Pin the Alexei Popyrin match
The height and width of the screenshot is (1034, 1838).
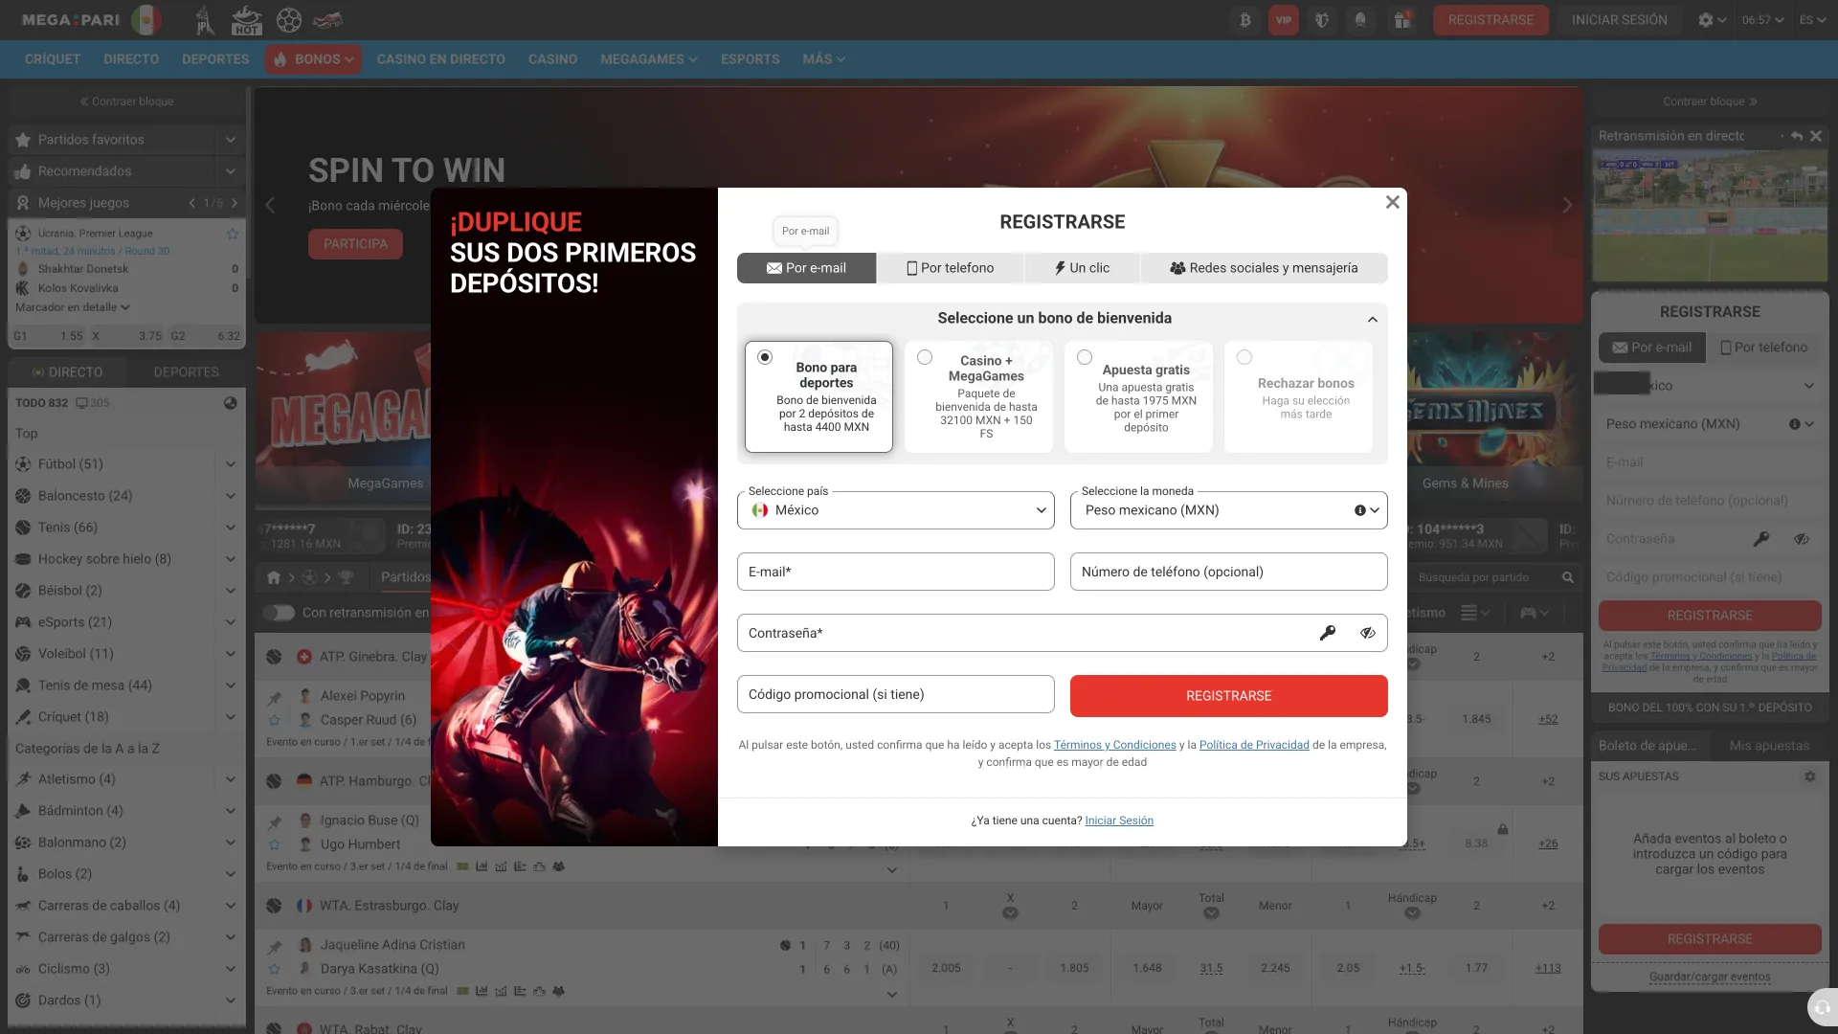(275, 698)
